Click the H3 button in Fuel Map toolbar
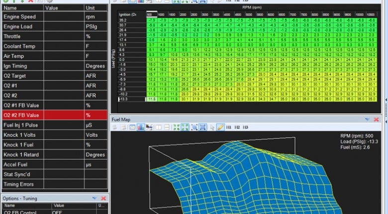The height and width of the screenshot is (214, 388). click(x=245, y=127)
